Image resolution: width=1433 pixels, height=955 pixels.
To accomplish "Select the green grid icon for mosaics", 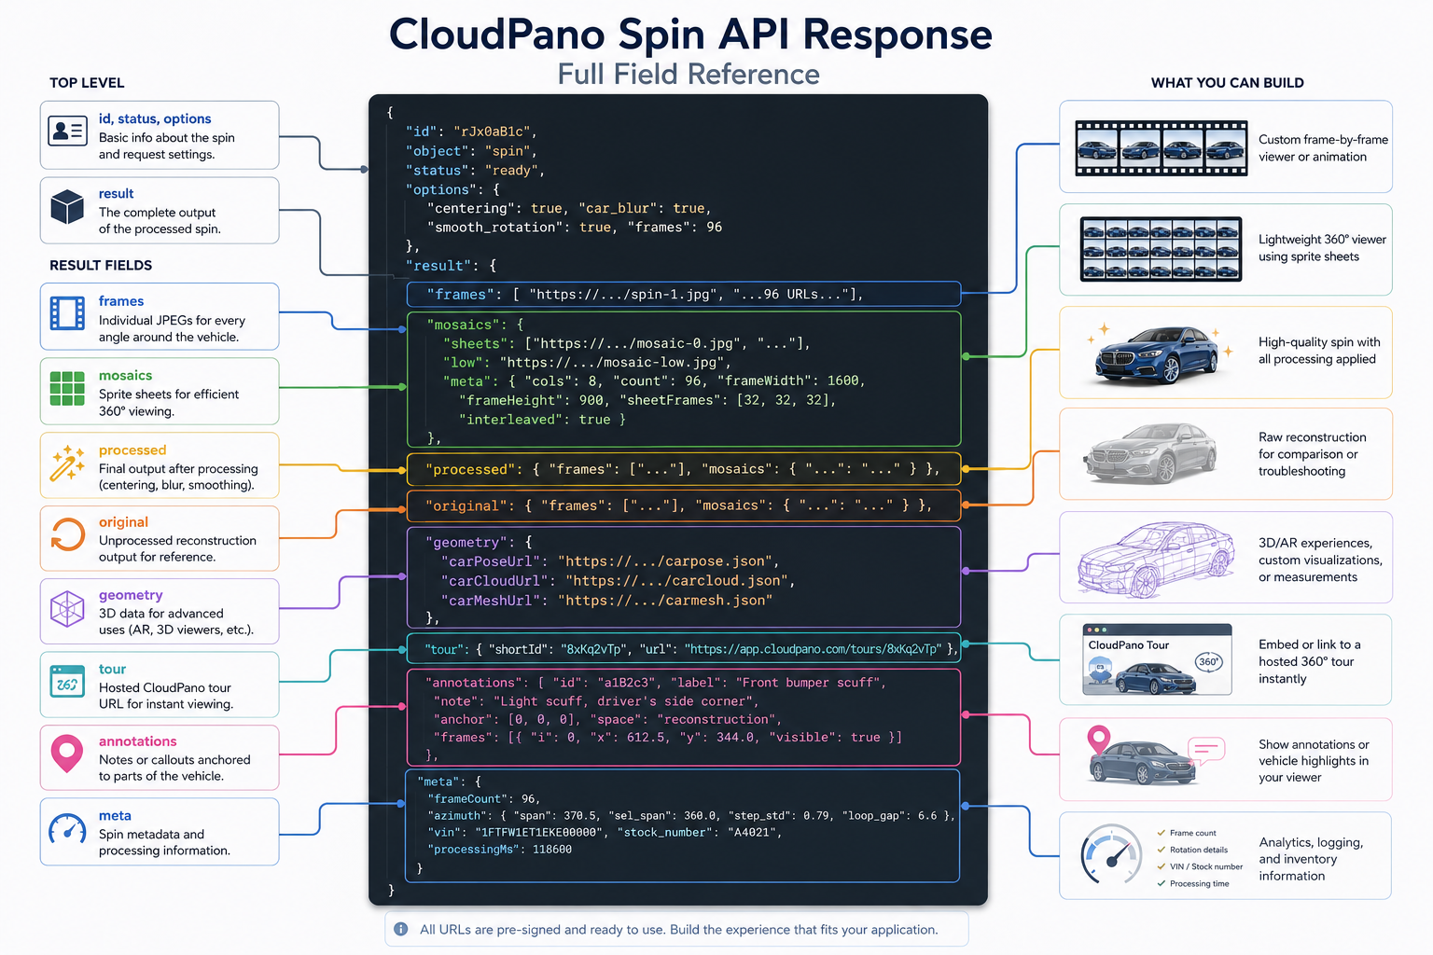I will [67, 388].
